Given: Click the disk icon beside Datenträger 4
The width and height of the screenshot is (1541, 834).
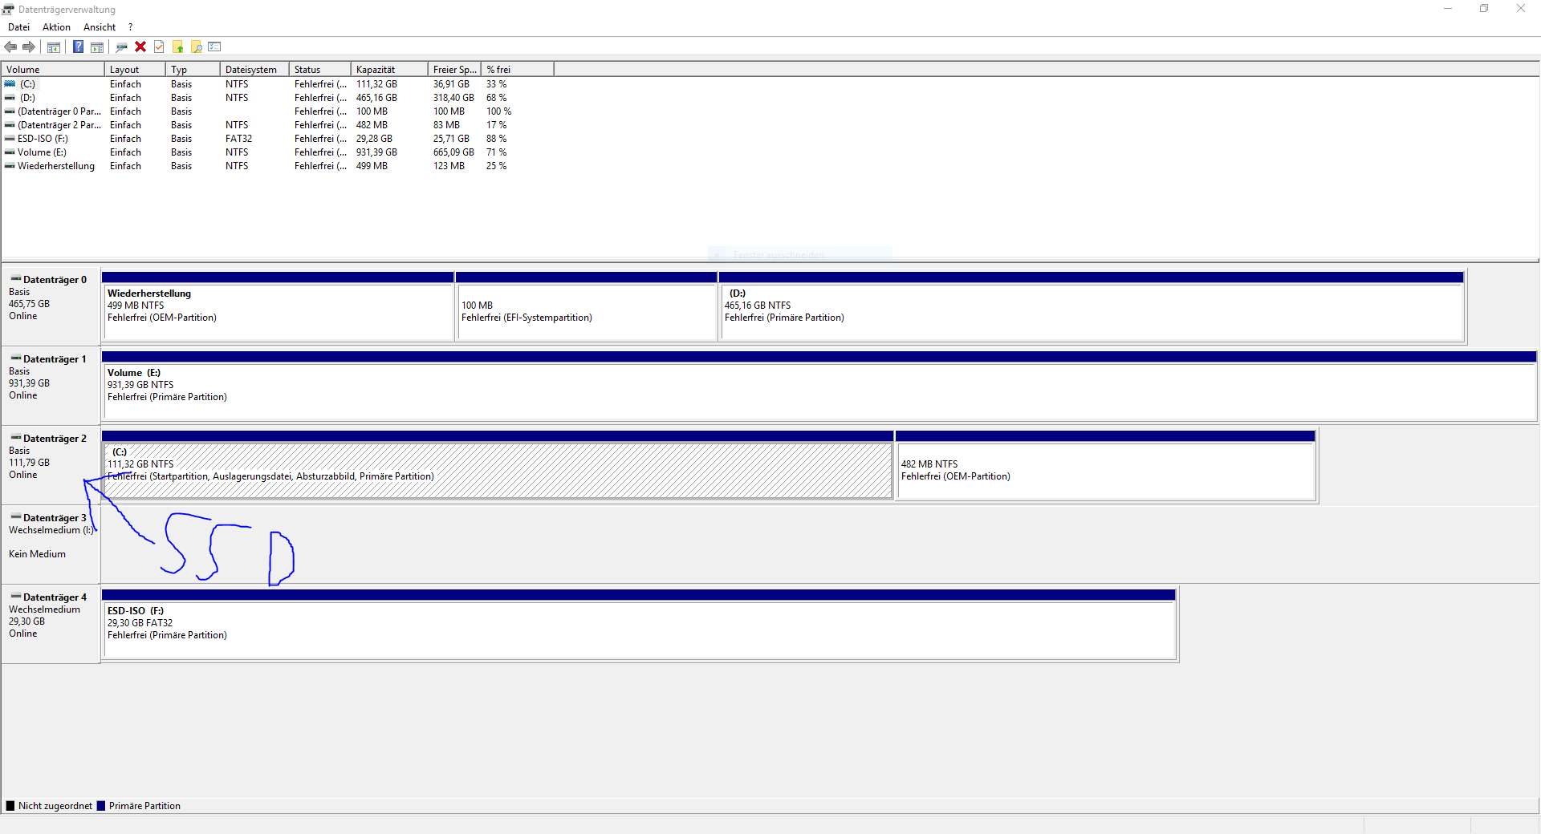Looking at the screenshot, I should [x=16, y=597].
